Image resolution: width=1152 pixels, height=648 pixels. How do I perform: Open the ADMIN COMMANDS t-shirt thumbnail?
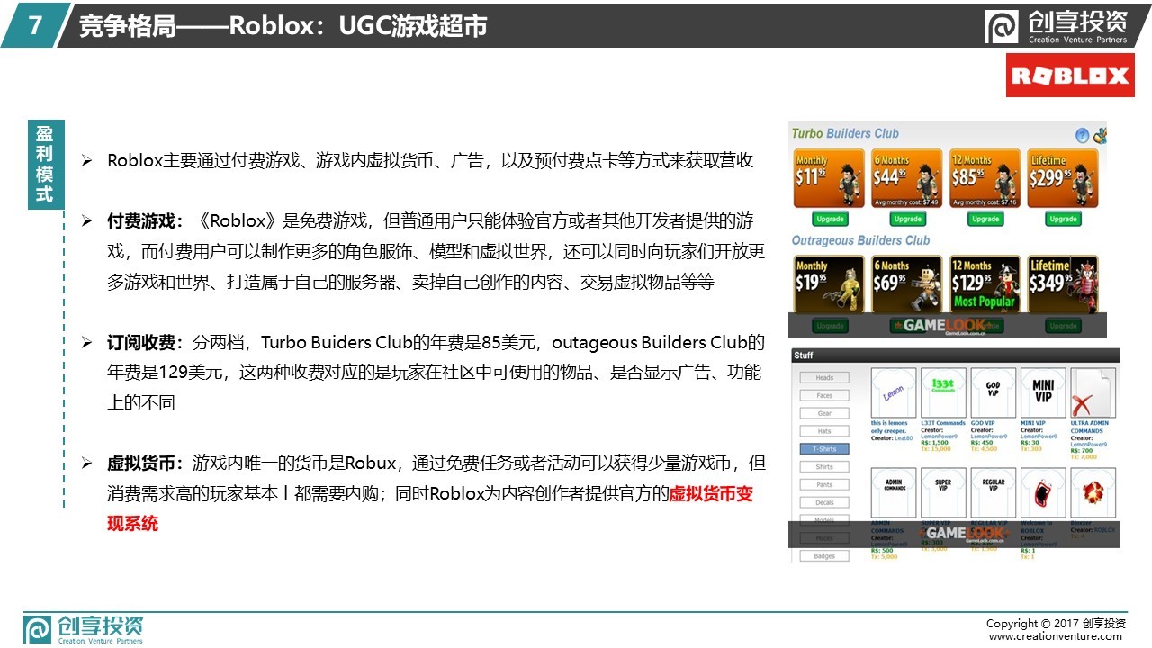[894, 492]
